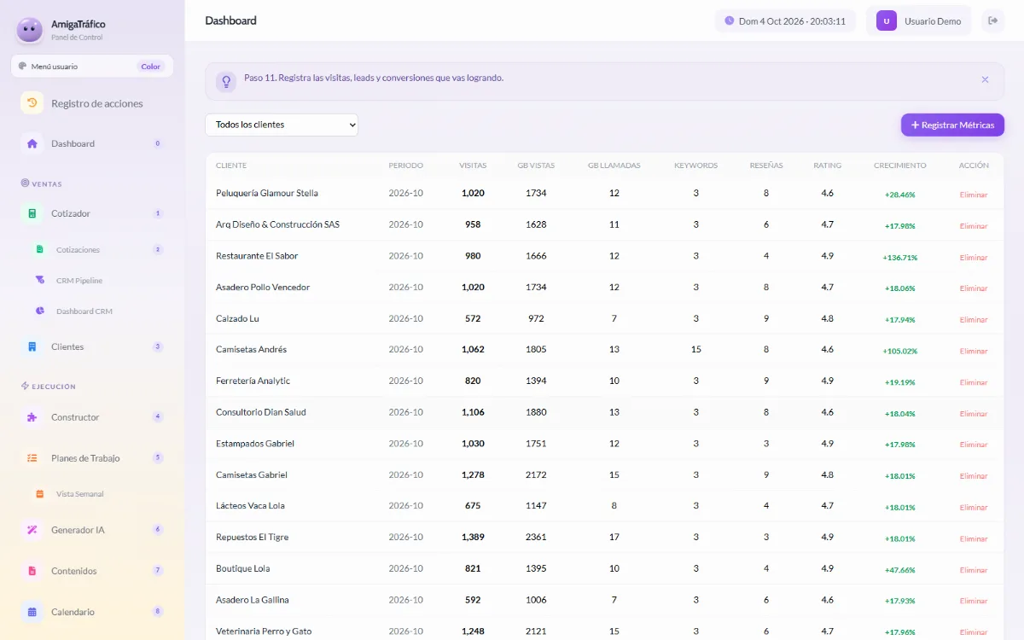Click the date and time display
This screenshot has height=640, width=1024.
point(785,21)
